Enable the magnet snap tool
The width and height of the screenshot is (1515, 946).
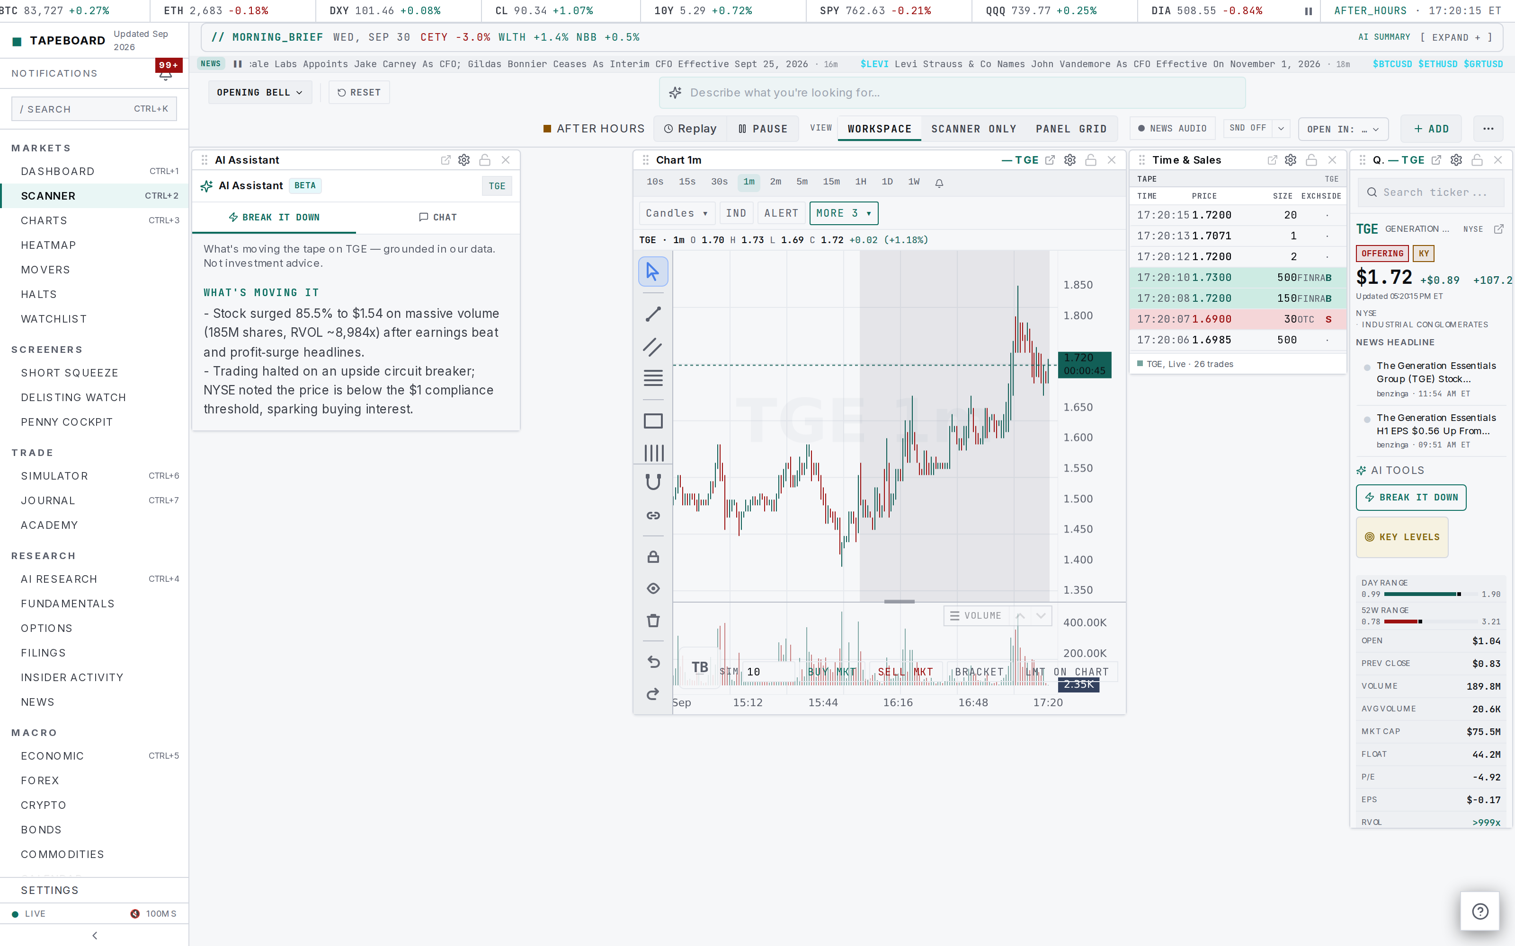click(x=653, y=482)
